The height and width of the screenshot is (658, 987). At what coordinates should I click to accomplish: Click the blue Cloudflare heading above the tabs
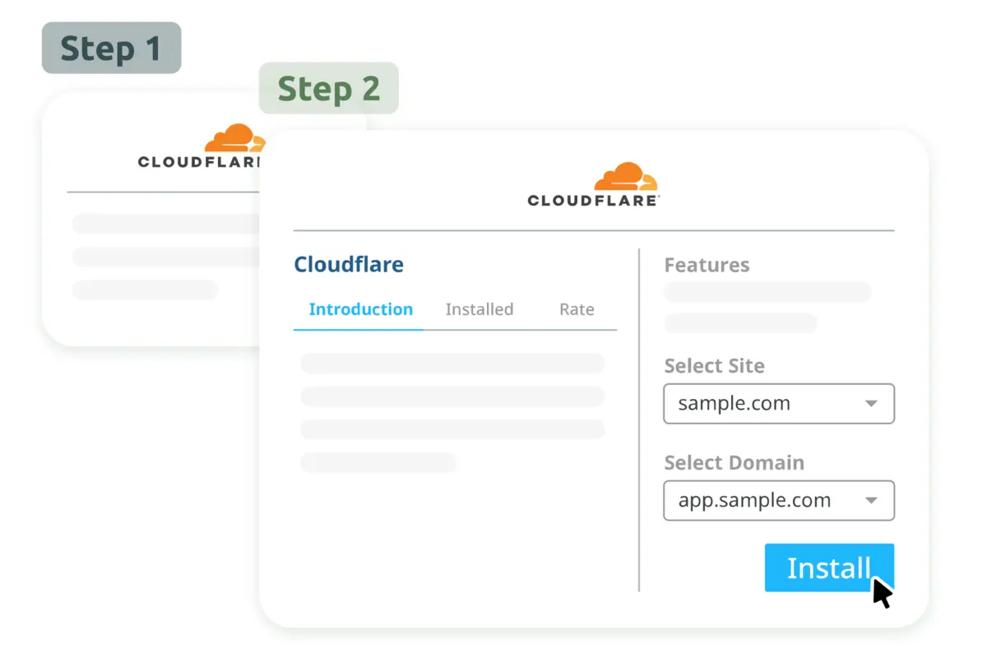349,265
